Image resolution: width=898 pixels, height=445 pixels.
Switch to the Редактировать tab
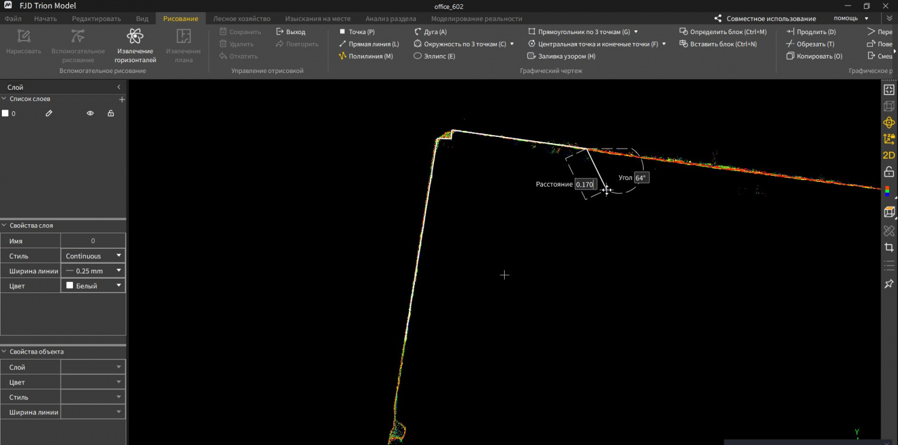pos(96,19)
